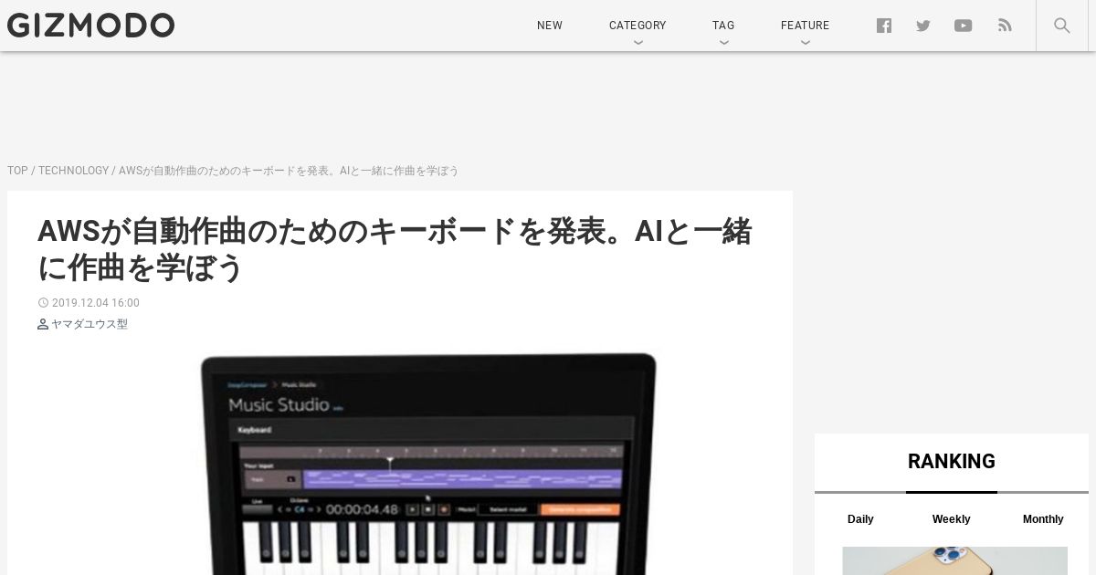Click the article title breadcrumb text
1096x575 pixels.
pos(289,171)
